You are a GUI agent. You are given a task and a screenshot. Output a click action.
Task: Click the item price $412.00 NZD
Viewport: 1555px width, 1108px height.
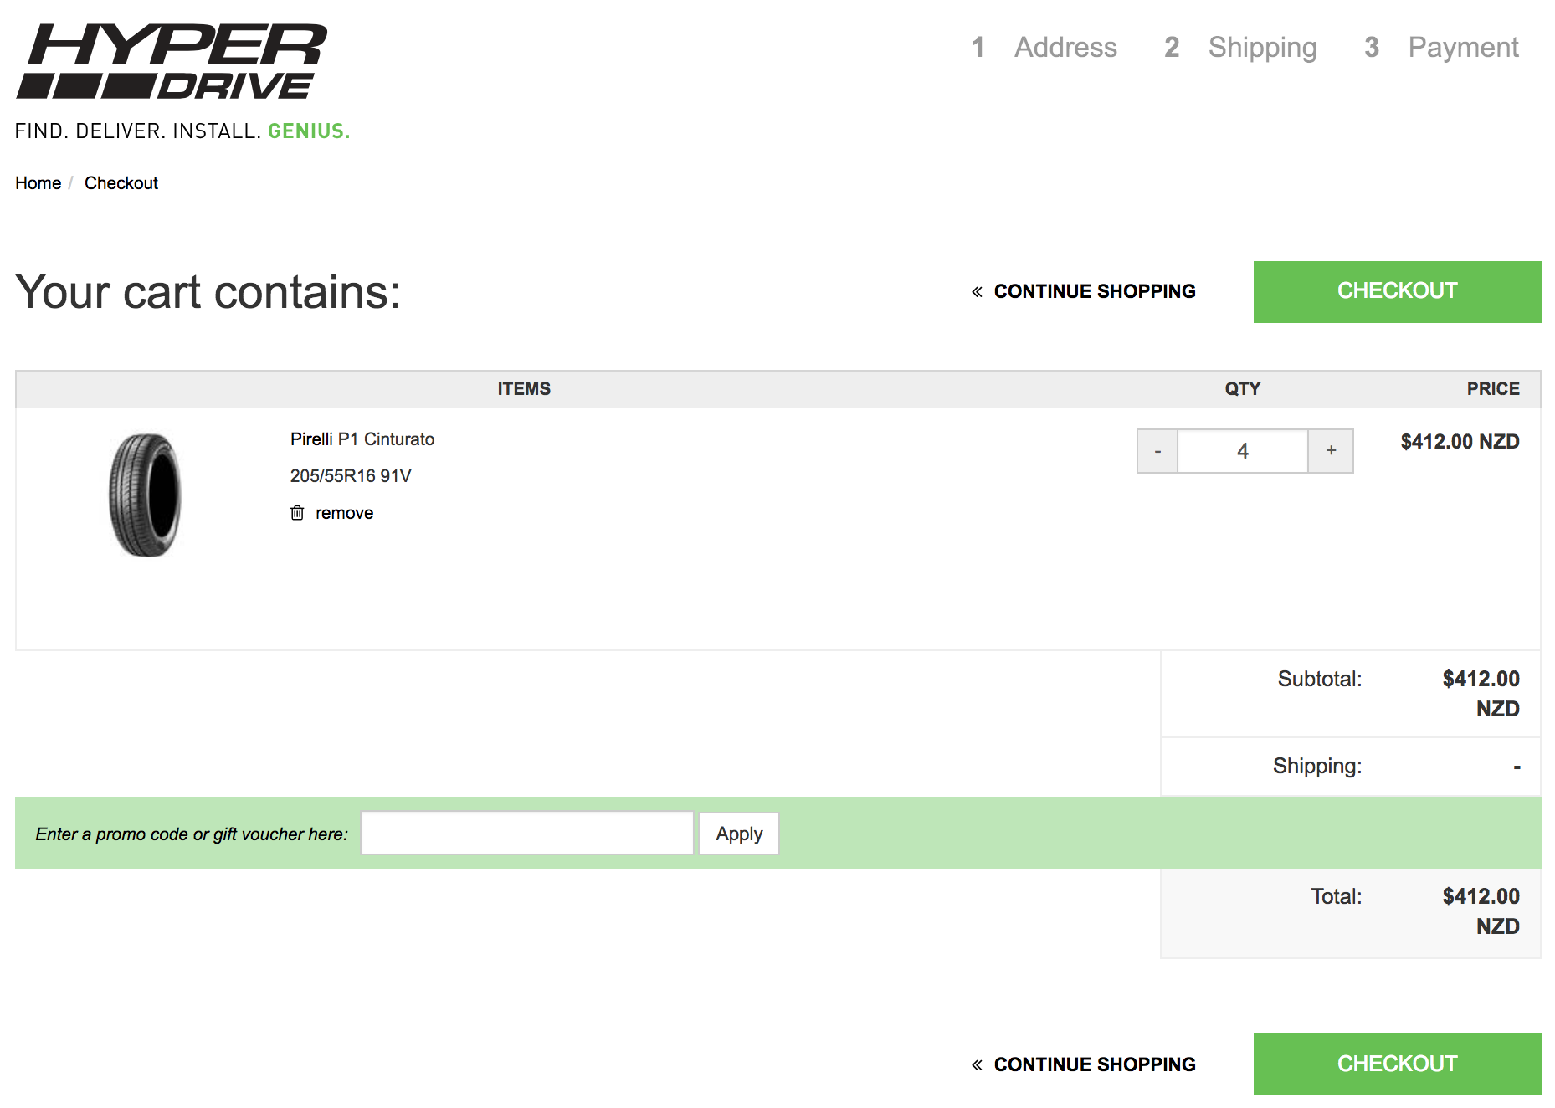pyautogui.click(x=1460, y=441)
